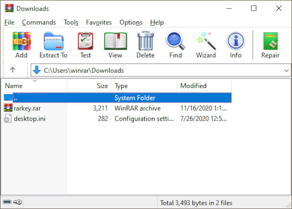The image size is (292, 209).
Task: Click the Repair archive icon
Action: tap(270, 41)
